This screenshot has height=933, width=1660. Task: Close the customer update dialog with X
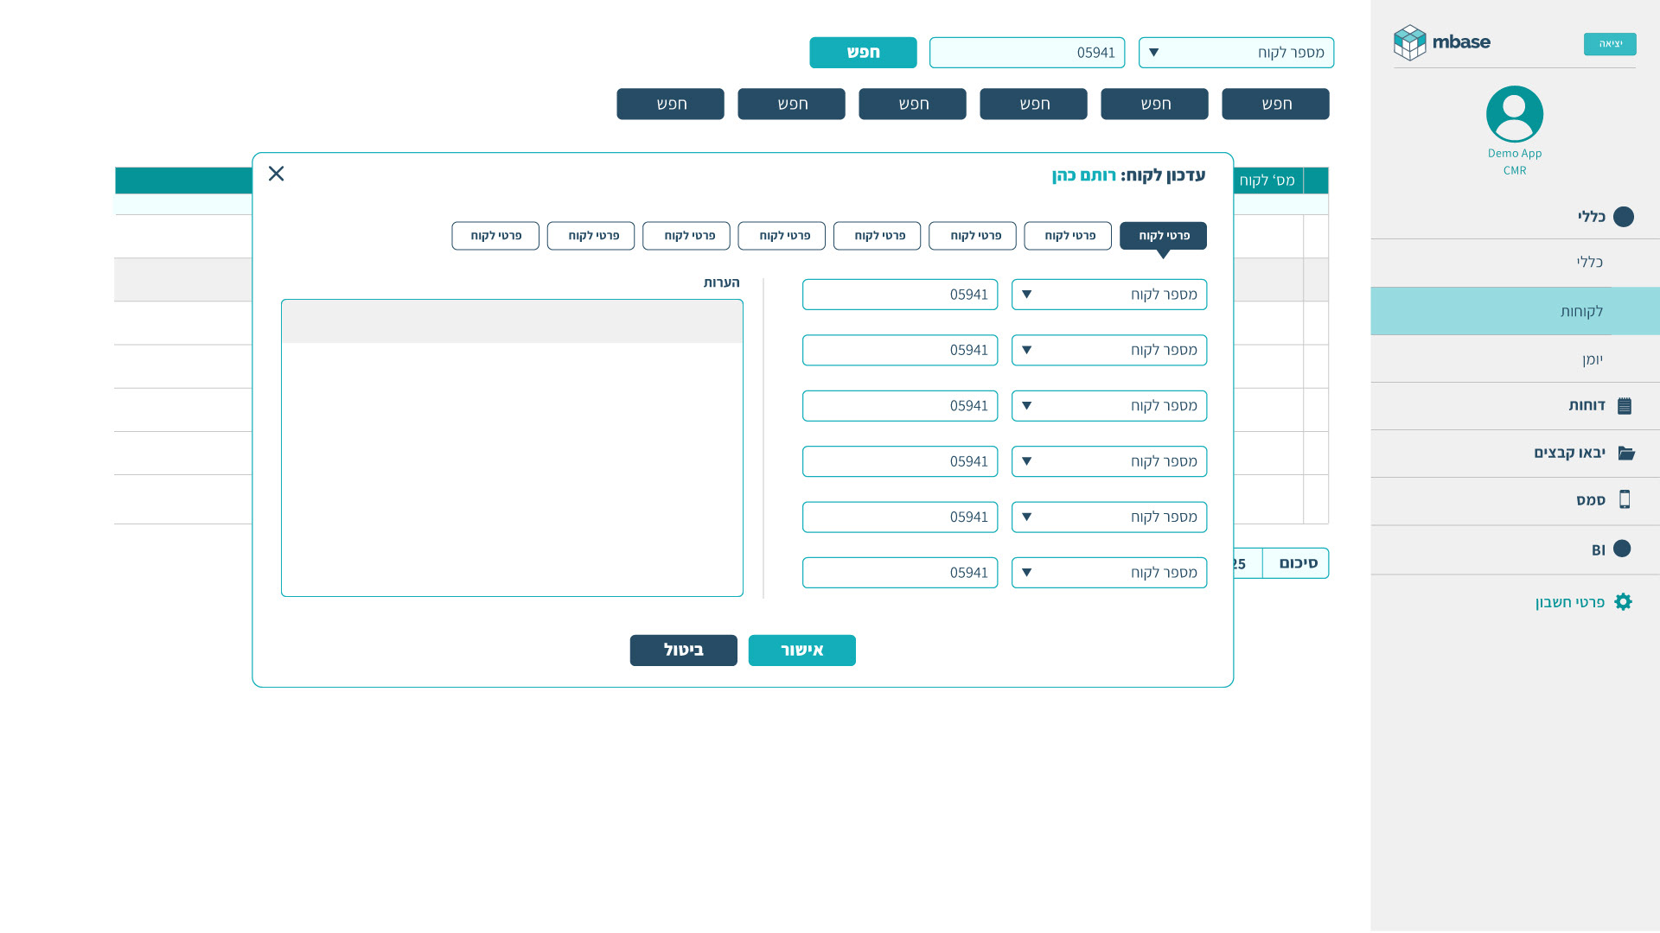276,174
